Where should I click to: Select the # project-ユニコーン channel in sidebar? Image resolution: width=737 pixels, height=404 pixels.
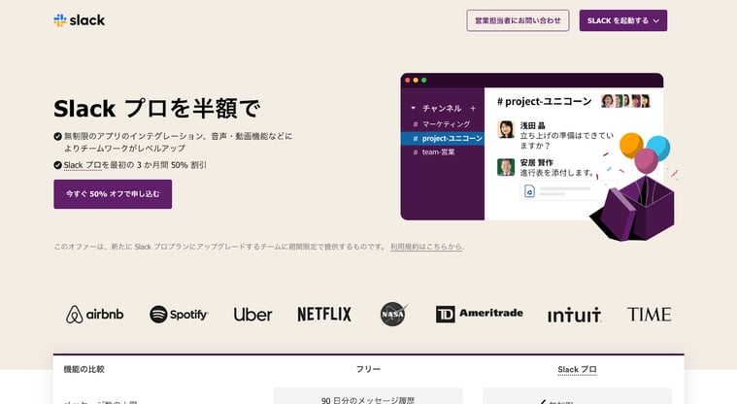(x=442, y=138)
